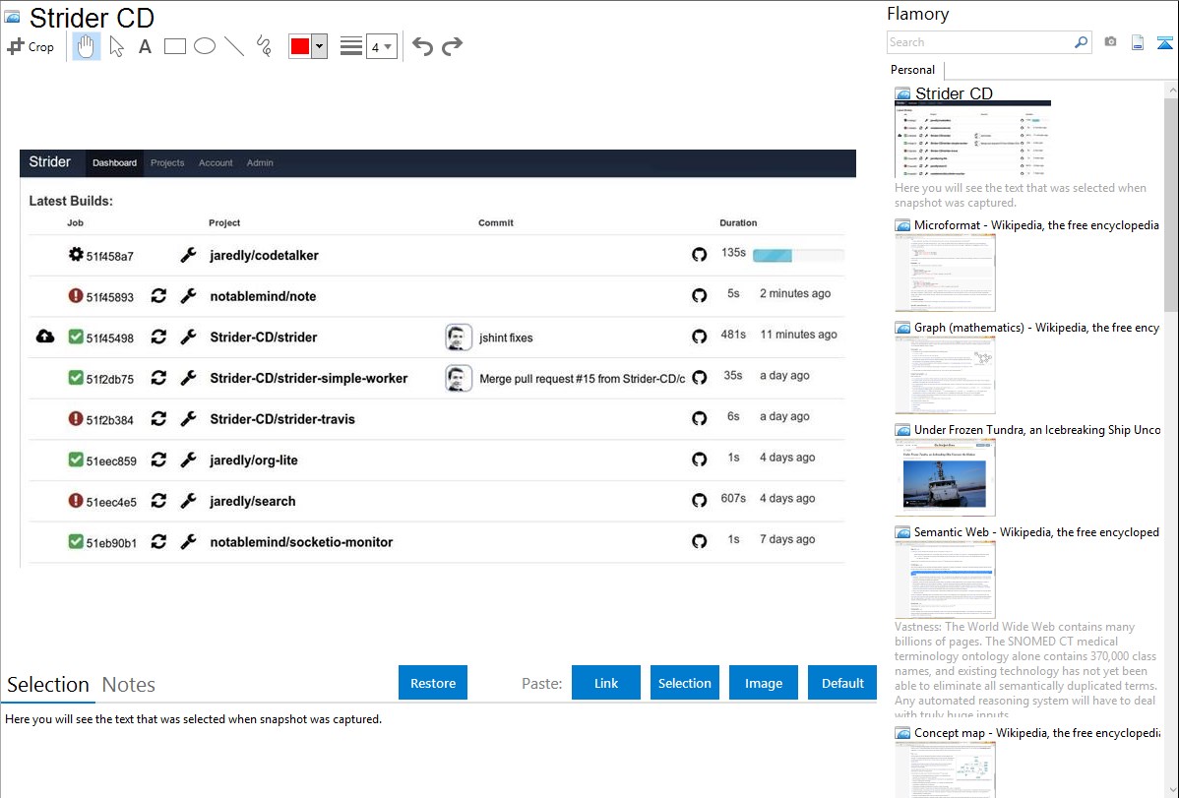Select the Crop tool
The width and height of the screenshot is (1179, 798).
point(31,46)
